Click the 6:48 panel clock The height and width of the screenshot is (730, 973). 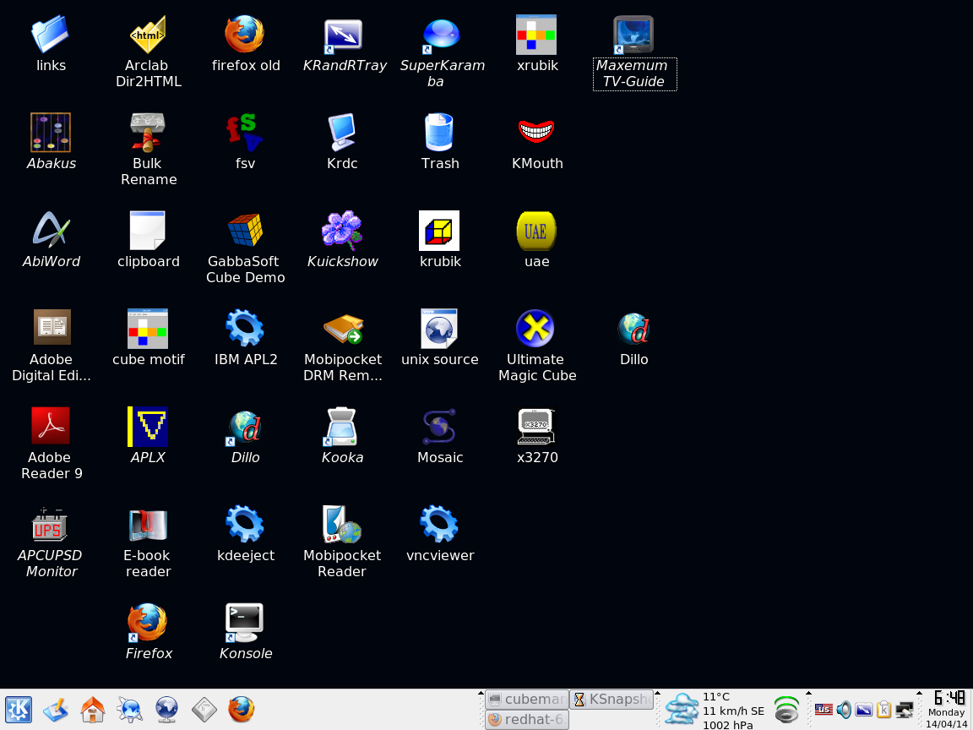[x=949, y=698]
